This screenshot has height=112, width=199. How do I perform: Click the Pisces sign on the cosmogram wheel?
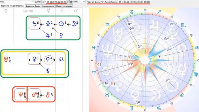[x=94, y=48]
